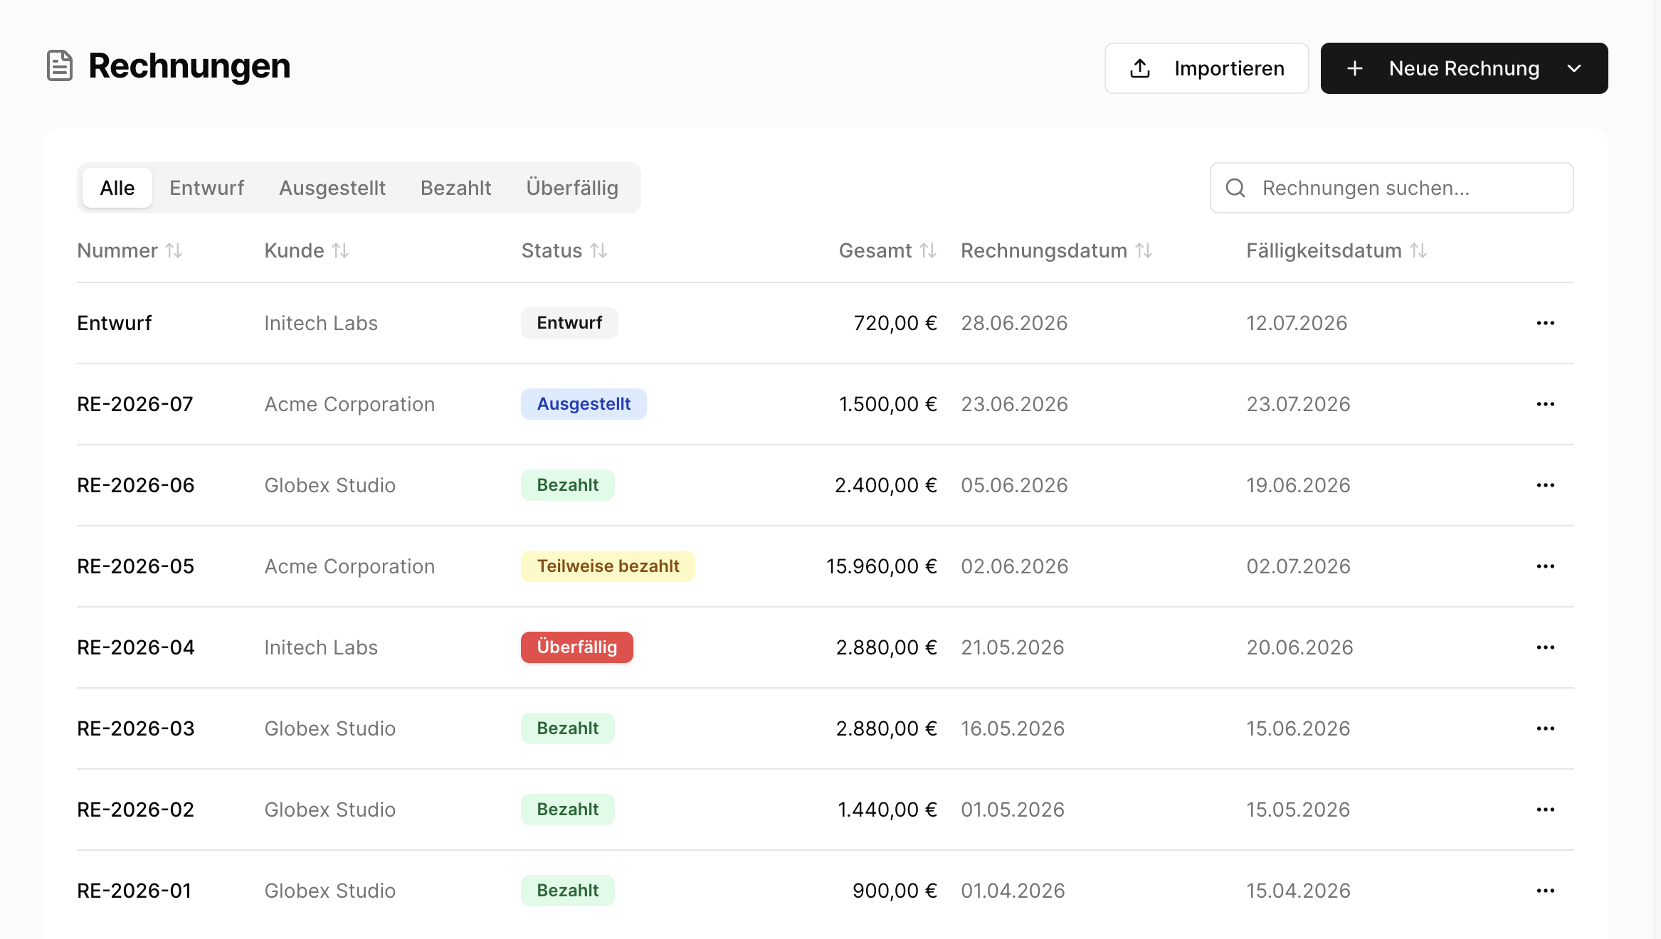Click the red Überfällig status badge
Image resolution: width=1661 pixels, height=939 pixels.
pos(577,647)
